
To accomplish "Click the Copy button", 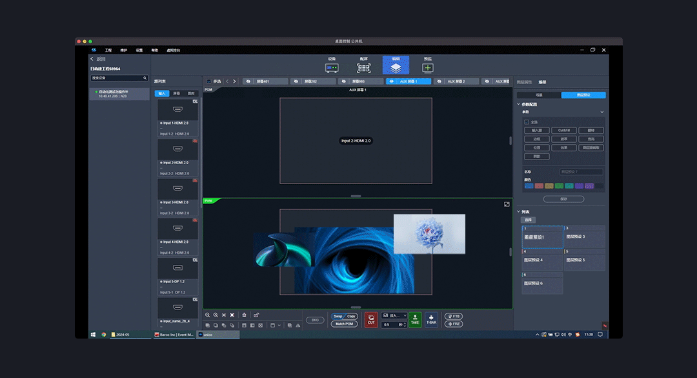I will pyautogui.click(x=351, y=316).
